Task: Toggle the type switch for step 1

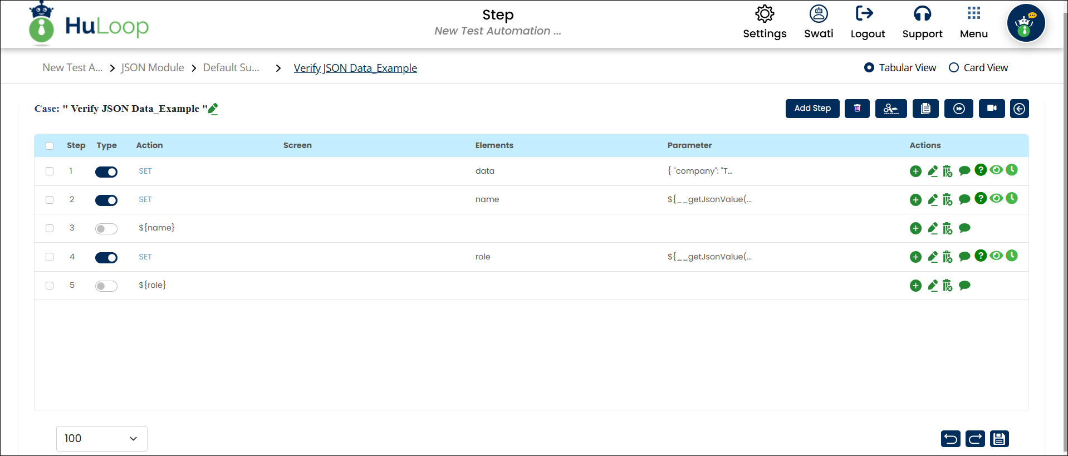Action: (106, 171)
